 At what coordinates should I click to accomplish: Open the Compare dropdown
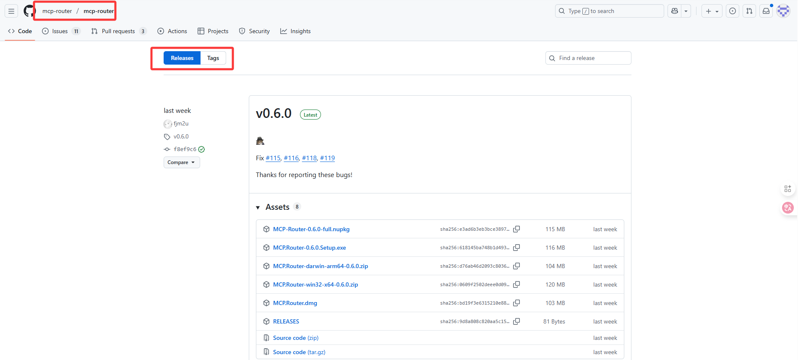(182, 162)
